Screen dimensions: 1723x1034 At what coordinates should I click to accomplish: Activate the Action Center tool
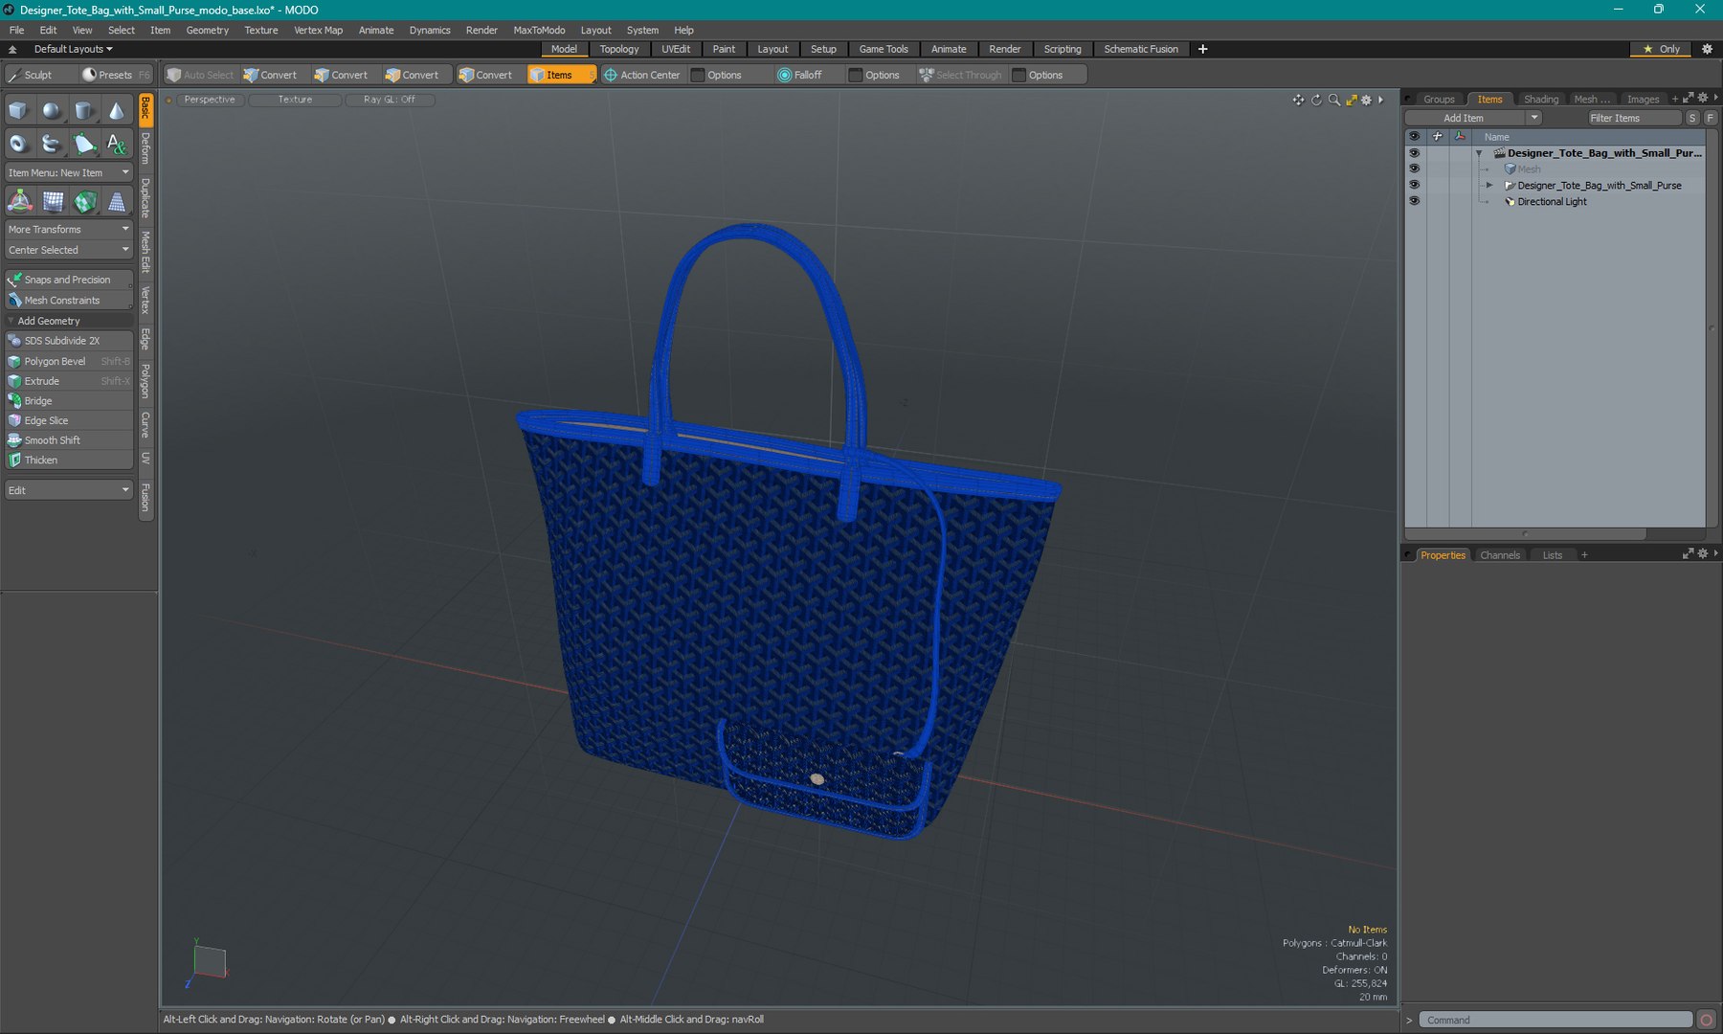click(x=641, y=75)
